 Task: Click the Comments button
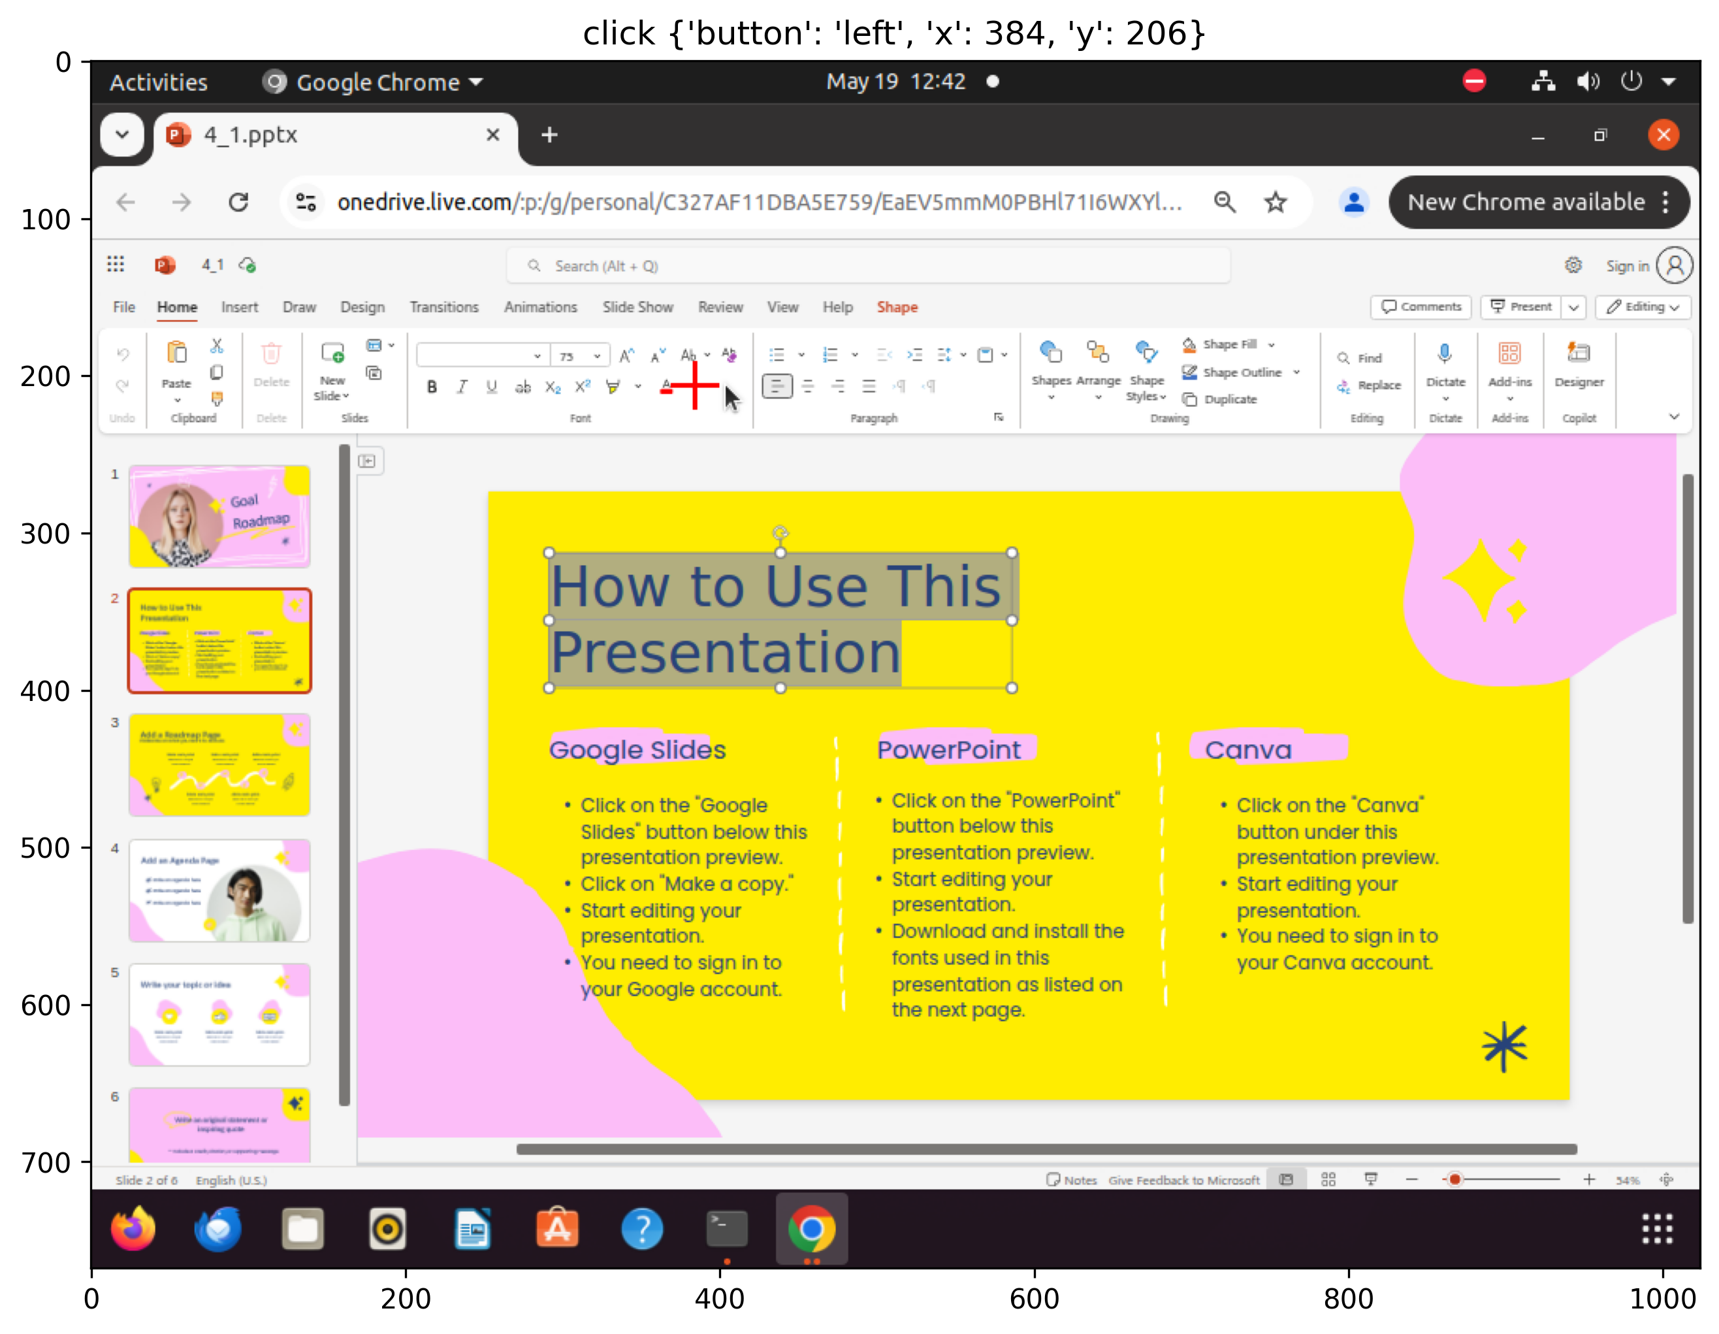click(1421, 307)
